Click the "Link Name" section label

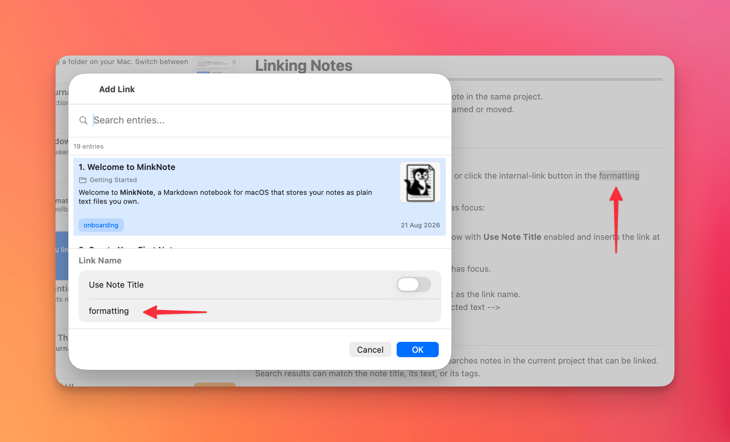tap(100, 261)
